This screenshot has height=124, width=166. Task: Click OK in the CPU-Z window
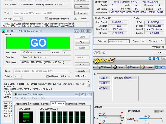tap(160, 53)
